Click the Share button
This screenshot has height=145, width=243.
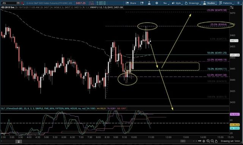click(131, 3)
